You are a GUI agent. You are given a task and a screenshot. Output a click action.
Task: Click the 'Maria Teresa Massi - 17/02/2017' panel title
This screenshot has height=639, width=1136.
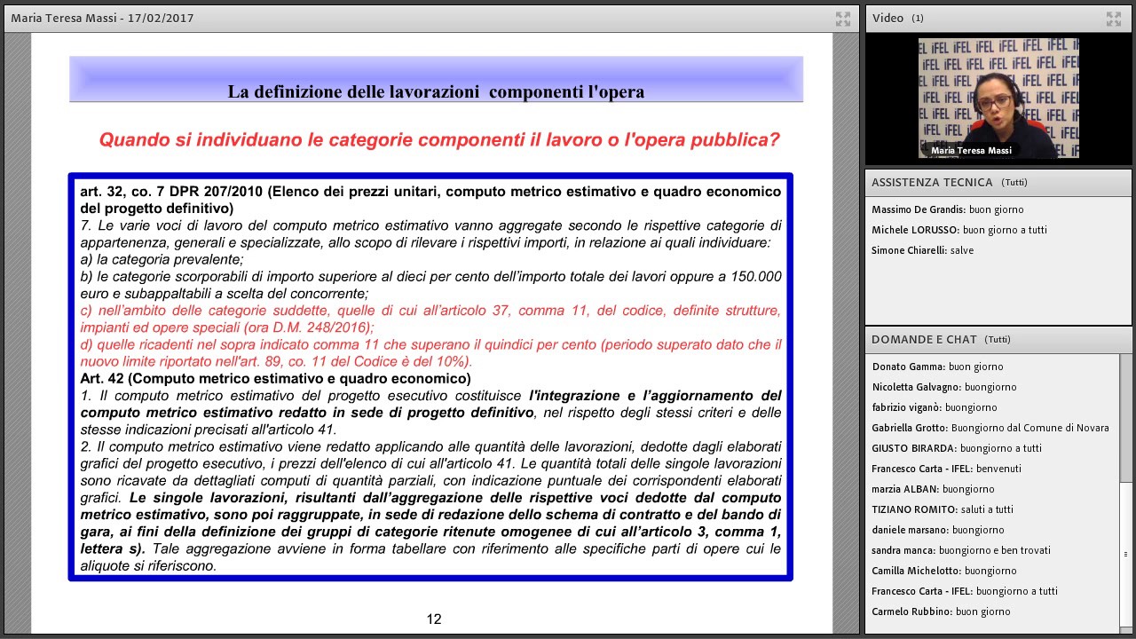pyautogui.click(x=102, y=18)
